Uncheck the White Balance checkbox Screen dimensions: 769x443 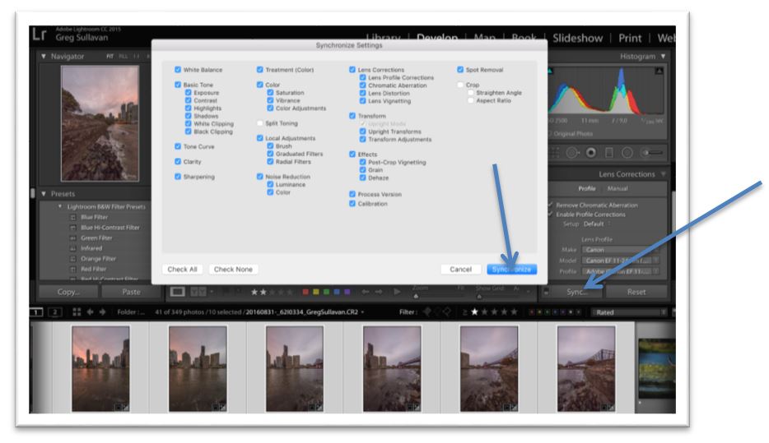pyautogui.click(x=178, y=70)
